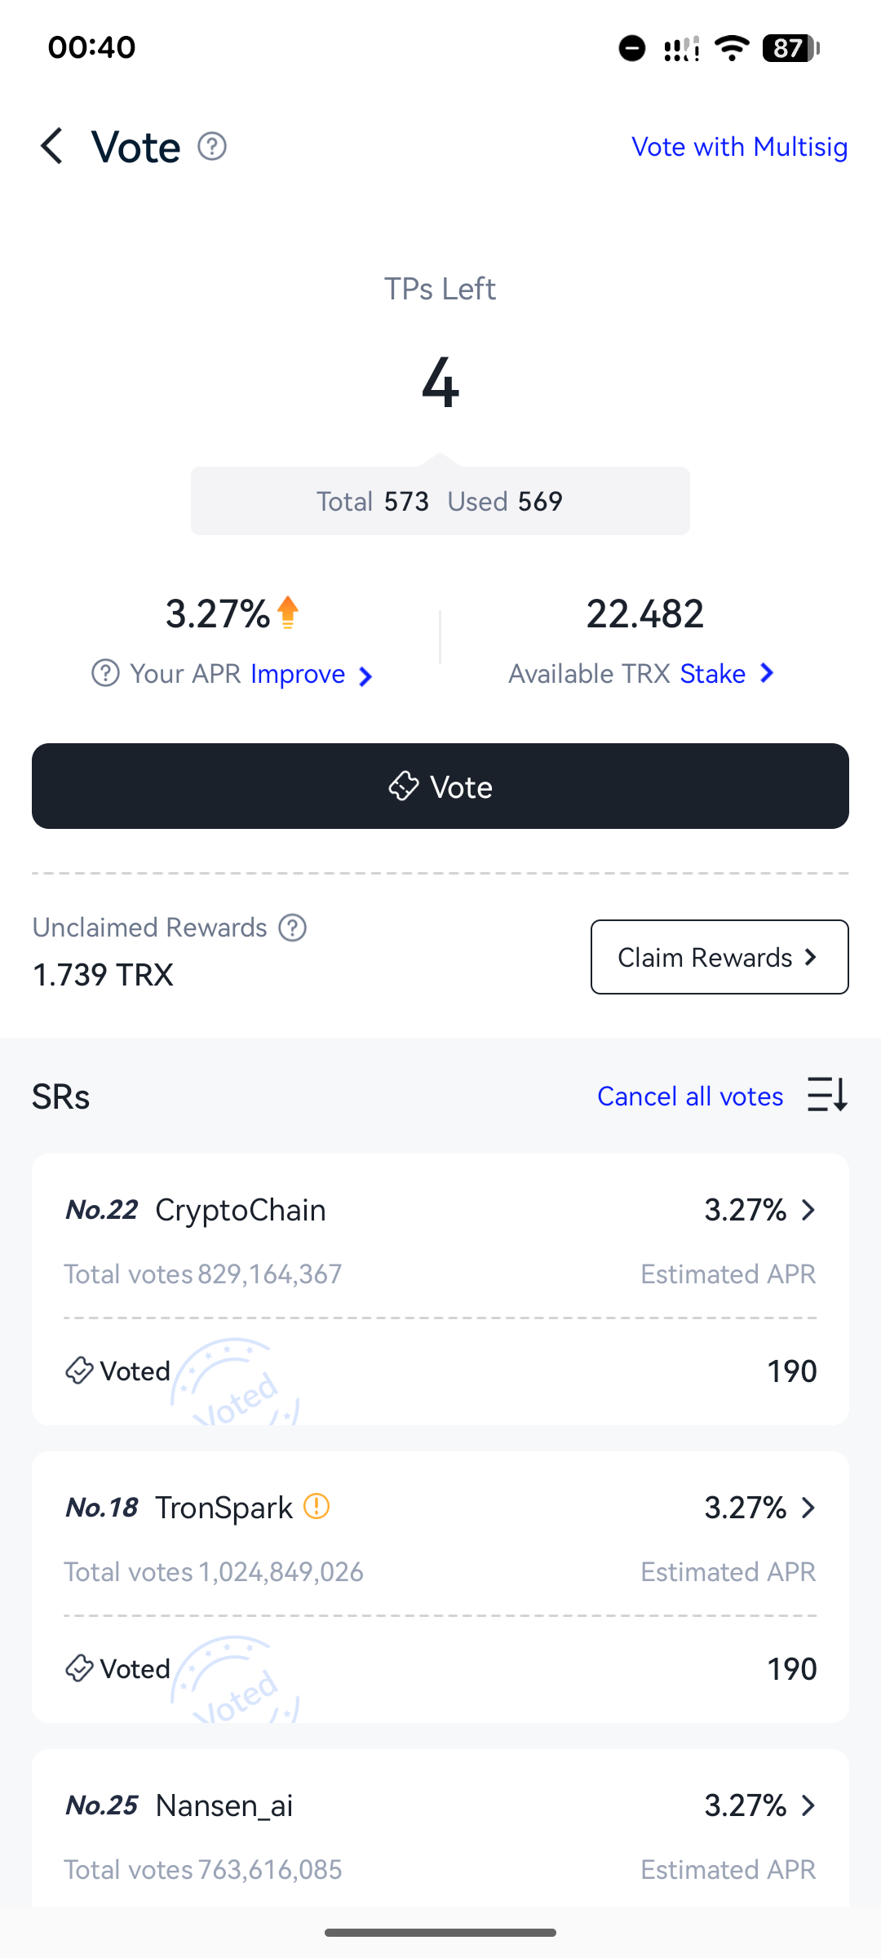Open Unclaimed Rewards info icon
The image size is (881, 1958).
[x=292, y=928]
